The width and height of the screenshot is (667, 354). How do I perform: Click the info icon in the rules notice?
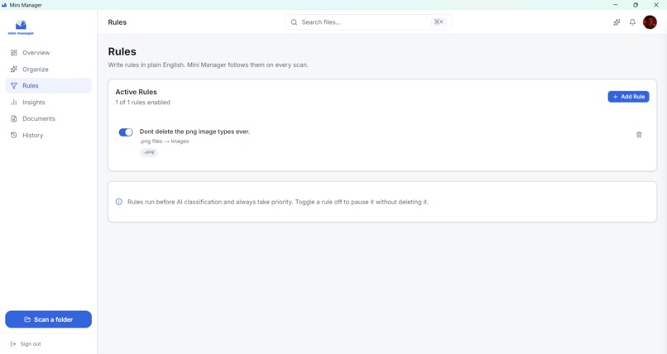pyautogui.click(x=118, y=202)
